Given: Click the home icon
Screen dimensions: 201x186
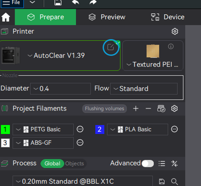Looking at the screenshot, I should 6,17.
